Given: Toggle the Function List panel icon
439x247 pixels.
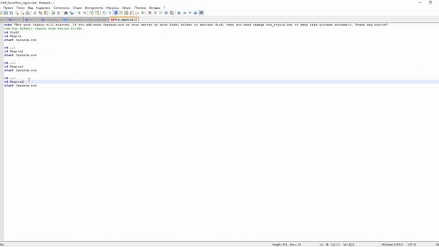Looking at the screenshot, I should coord(132,13).
